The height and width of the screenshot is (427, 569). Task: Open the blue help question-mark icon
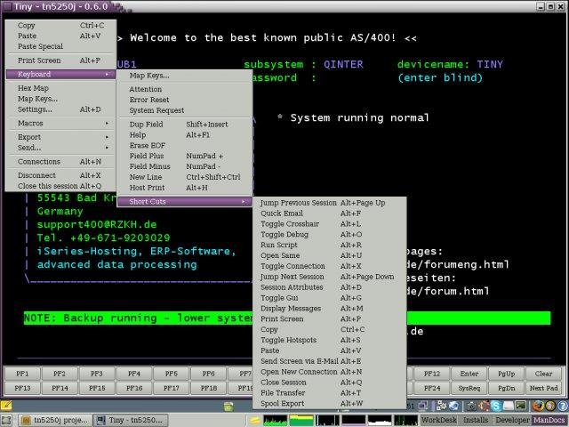[x=563, y=406]
